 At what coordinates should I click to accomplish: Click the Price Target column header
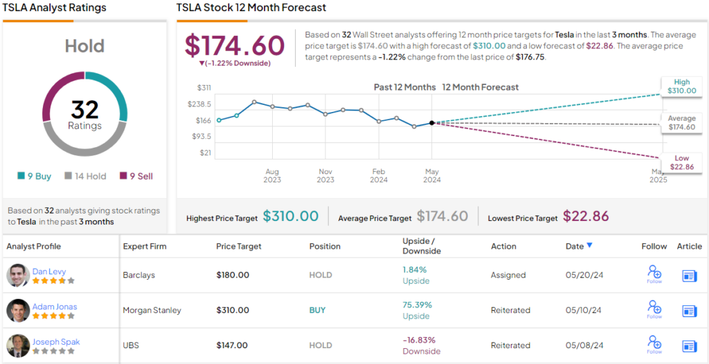coord(239,247)
